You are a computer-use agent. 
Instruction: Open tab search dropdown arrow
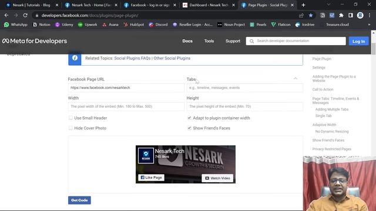coord(329,5)
